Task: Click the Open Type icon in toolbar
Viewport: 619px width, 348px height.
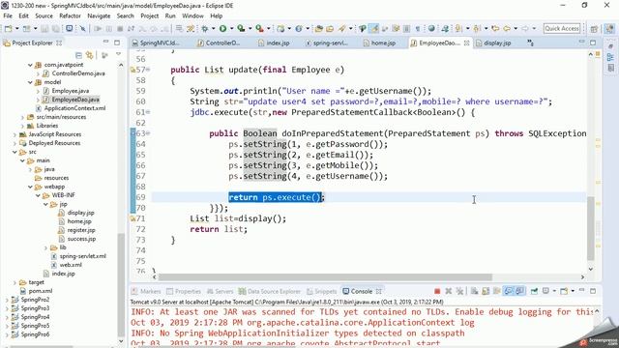Action: coord(318,28)
